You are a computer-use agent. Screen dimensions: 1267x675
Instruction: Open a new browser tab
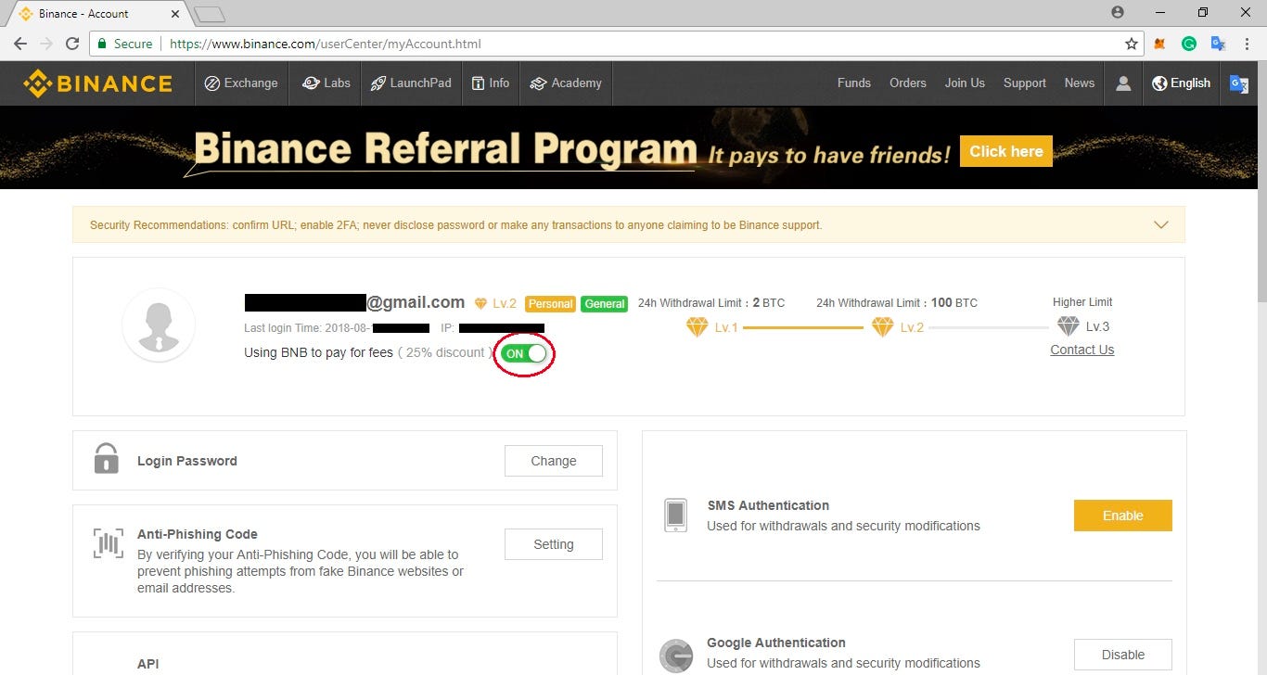point(211,14)
